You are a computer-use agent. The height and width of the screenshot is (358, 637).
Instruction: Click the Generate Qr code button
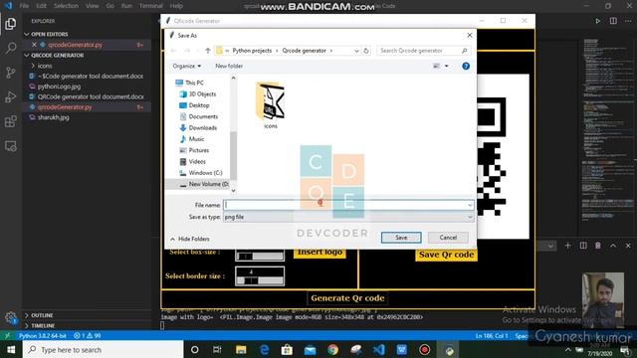point(347,298)
